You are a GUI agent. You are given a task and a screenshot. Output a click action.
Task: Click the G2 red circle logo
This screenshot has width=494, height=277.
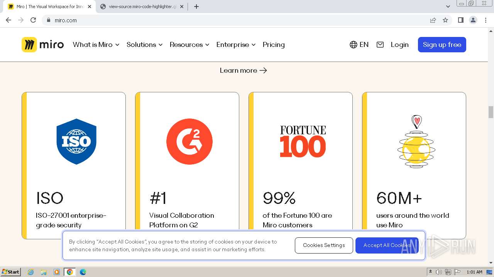(189, 142)
